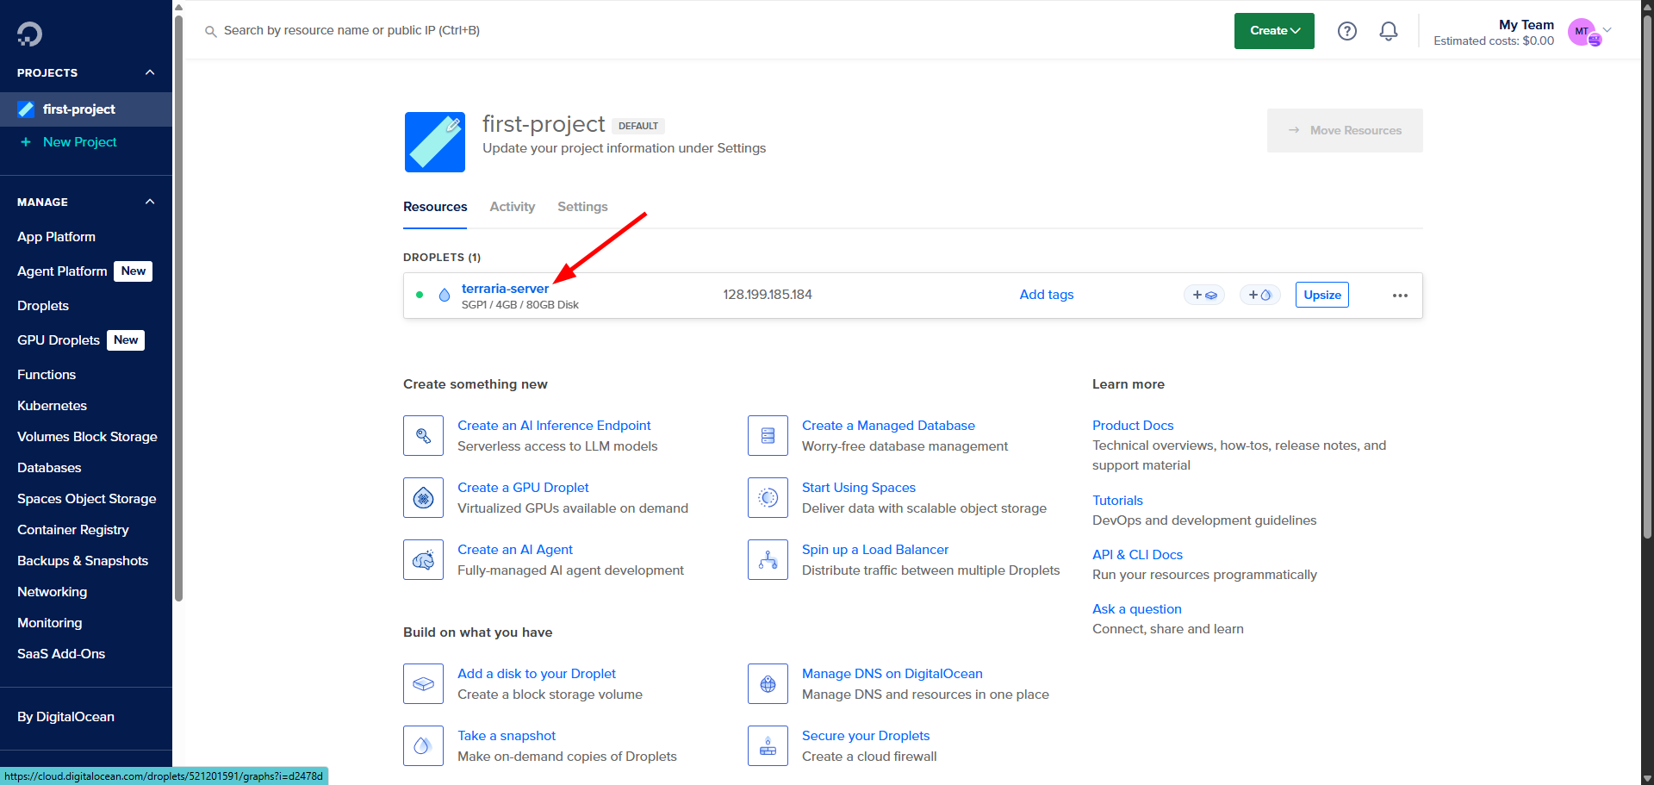Open the Settings tab

coord(581,207)
